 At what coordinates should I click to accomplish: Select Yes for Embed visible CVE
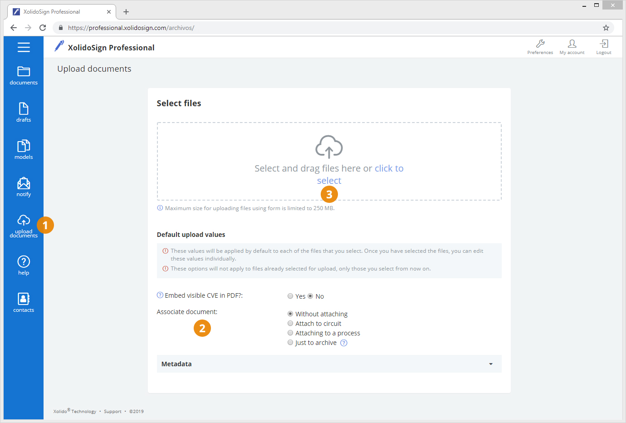point(290,296)
